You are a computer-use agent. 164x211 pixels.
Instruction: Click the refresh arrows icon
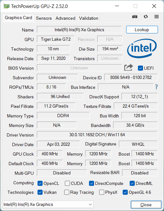pyautogui.click(x=146, y=17)
